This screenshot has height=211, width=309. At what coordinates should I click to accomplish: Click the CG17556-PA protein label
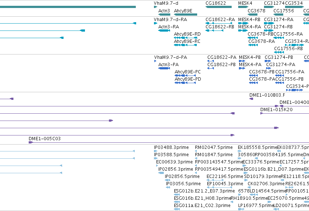tap(290, 72)
